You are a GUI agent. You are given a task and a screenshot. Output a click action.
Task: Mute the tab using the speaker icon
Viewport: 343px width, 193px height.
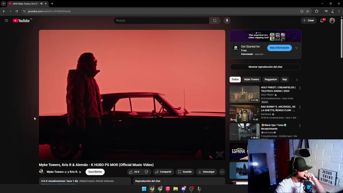point(41,4)
